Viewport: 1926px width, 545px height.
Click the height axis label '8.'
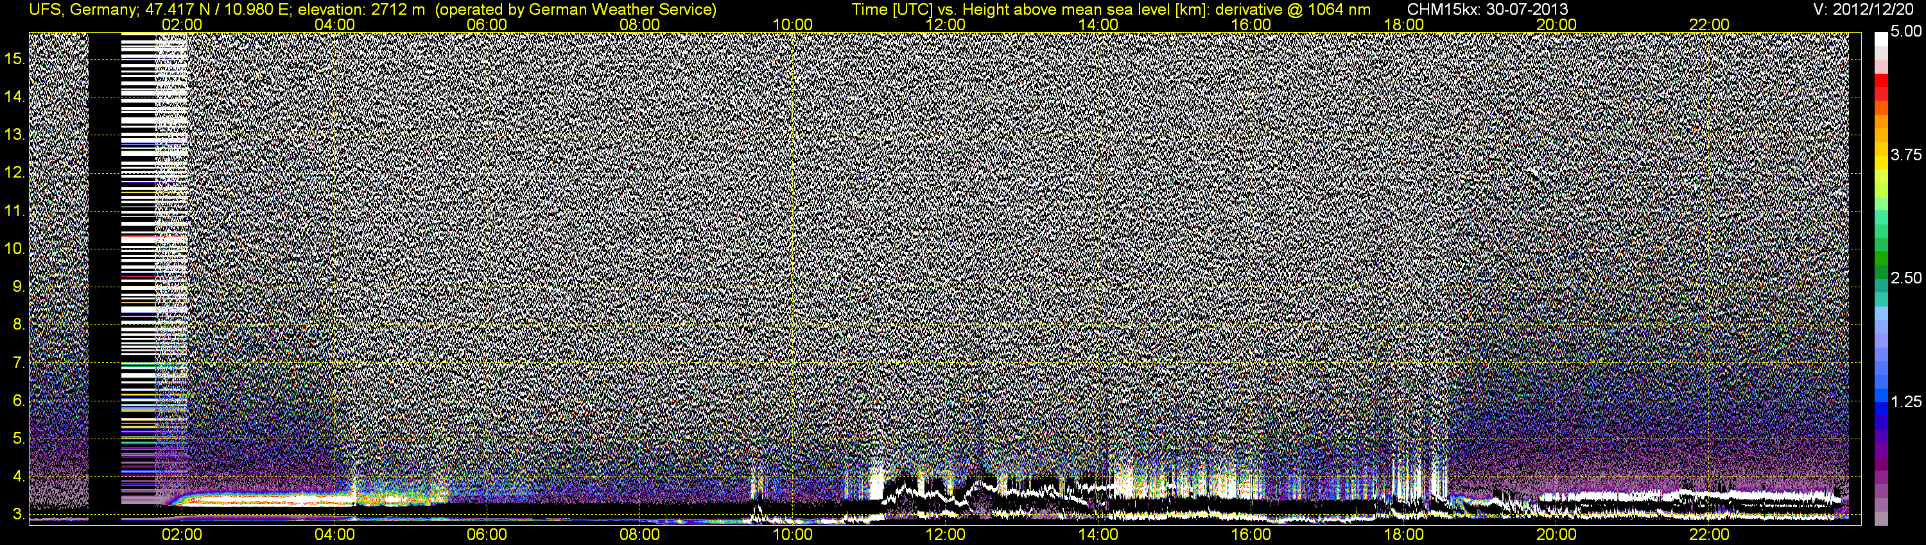(x=19, y=325)
